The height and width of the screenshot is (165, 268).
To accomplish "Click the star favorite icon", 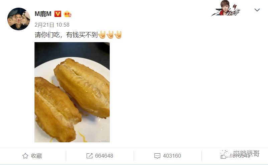I will (25, 156).
